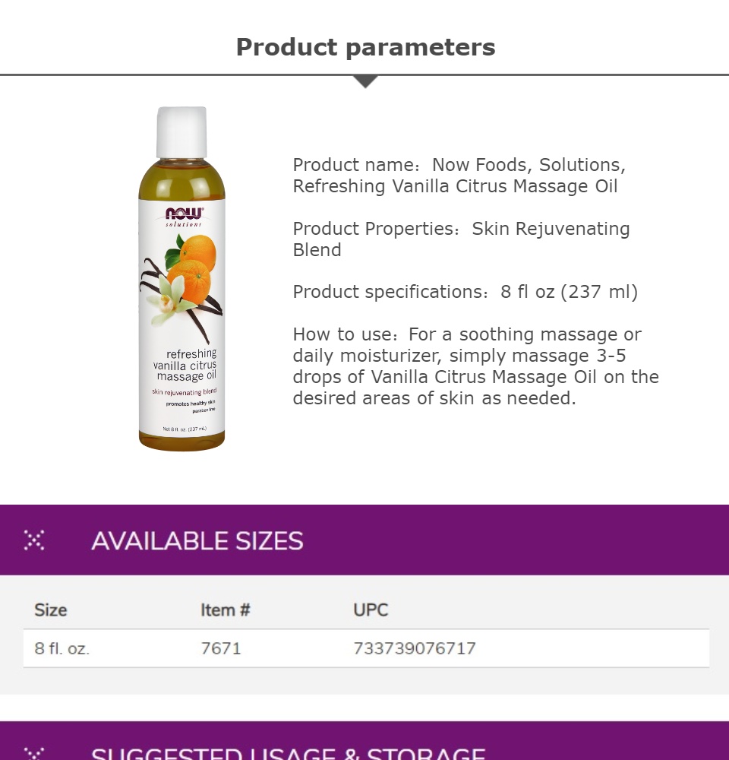This screenshot has height=760, width=729.
Task: Click item number 7671
Action: tap(221, 648)
